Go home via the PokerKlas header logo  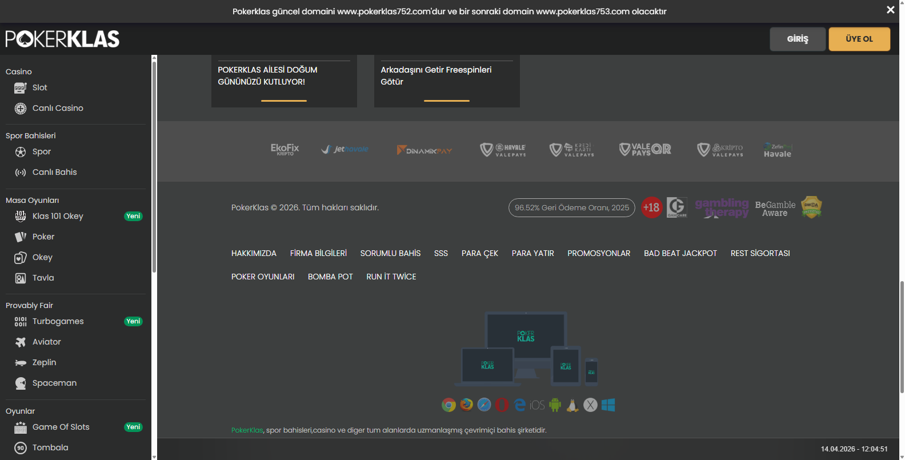62,39
